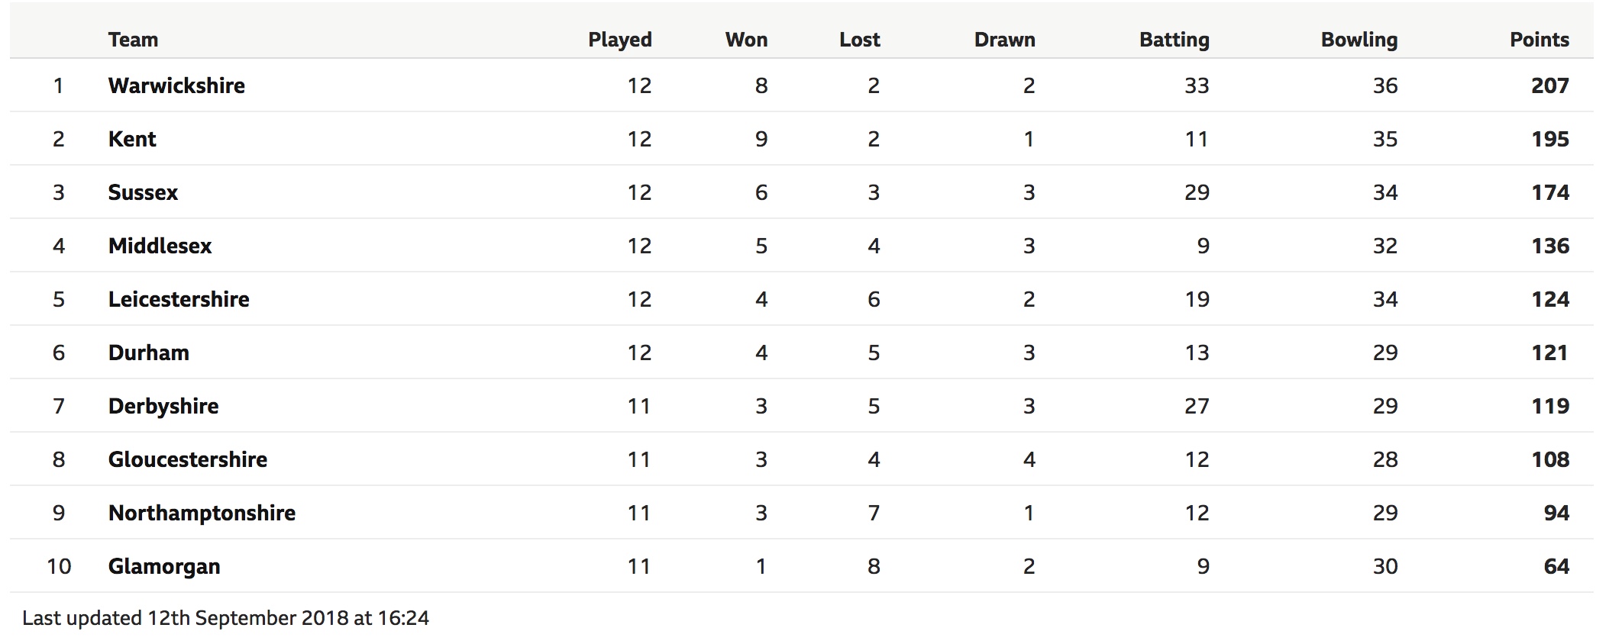This screenshot has height=644, width=1622.
Task: Open the Glamorgan team entry
Action: point(164,566)
